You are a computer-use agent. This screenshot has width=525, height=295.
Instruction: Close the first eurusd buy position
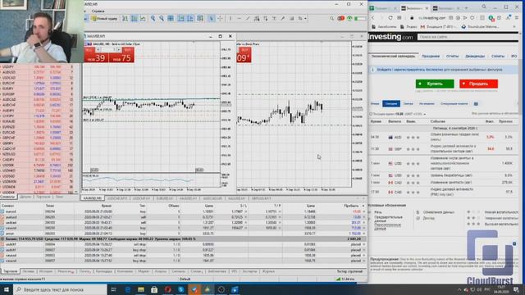tap(364, 211)
